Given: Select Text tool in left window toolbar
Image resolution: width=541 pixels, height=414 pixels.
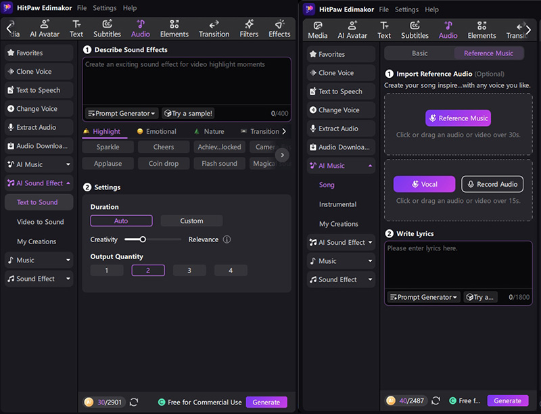Looking at the screenshot, I should [x=76, y=28].
